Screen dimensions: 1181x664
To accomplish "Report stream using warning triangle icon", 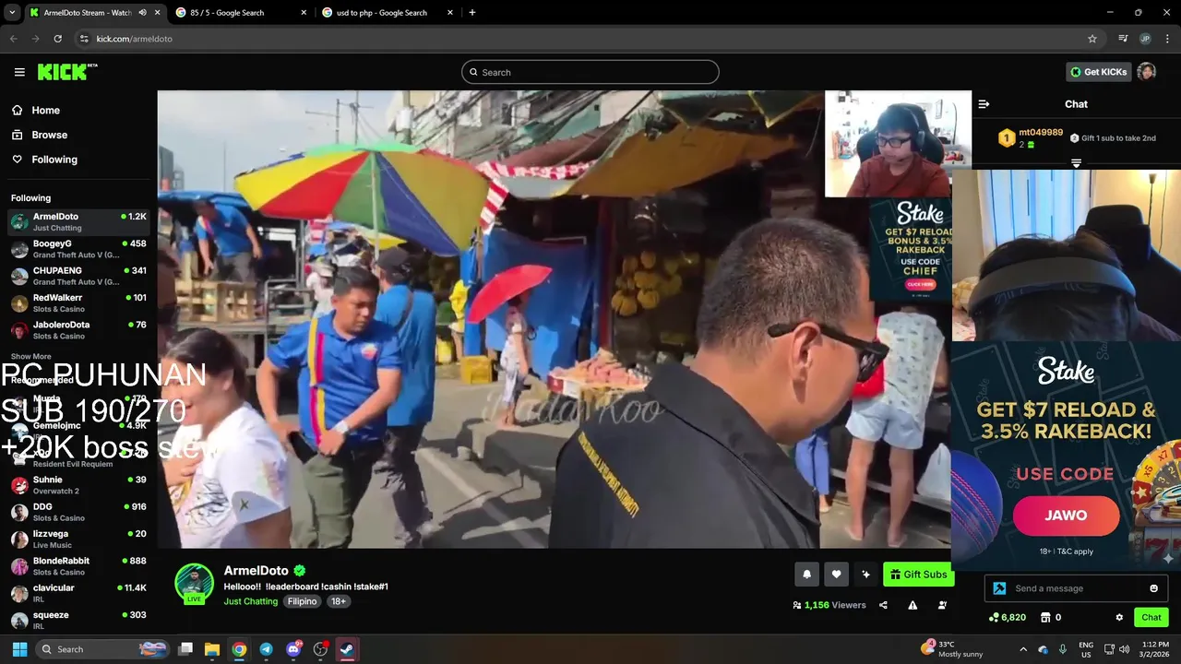I will 913,605.
